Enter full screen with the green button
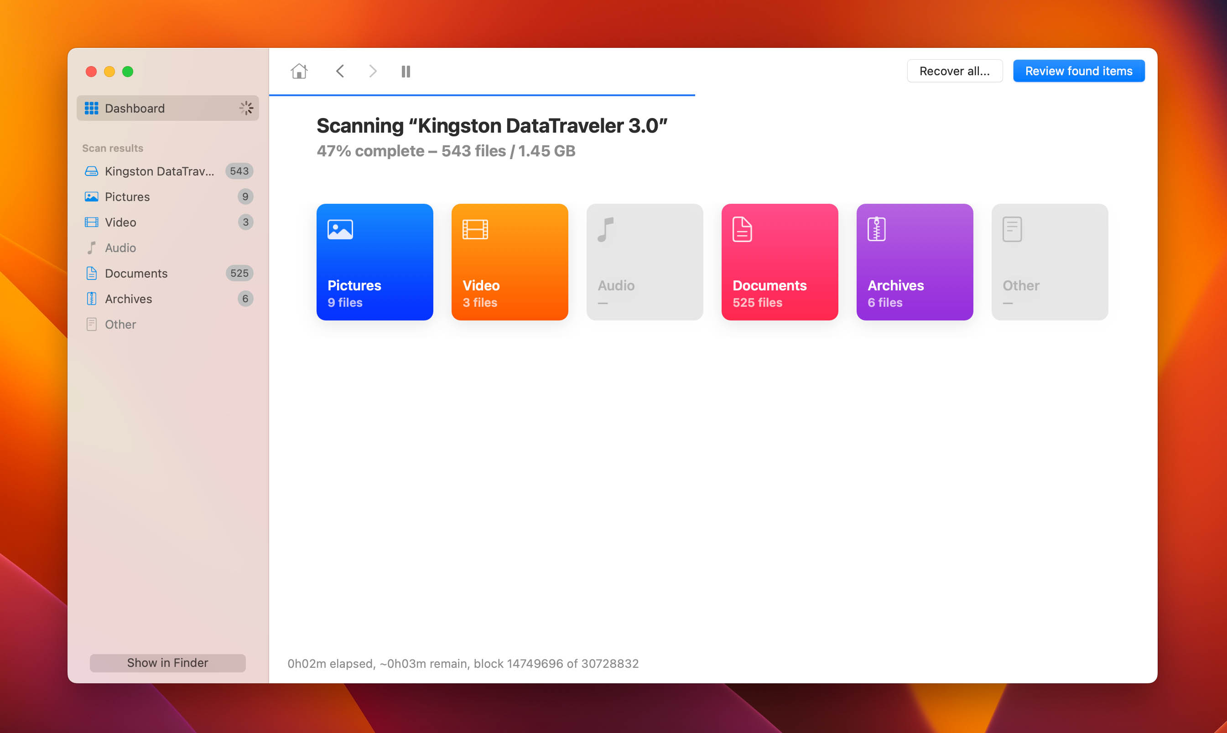The image size is (1227, 733). [x=128, y=72]
